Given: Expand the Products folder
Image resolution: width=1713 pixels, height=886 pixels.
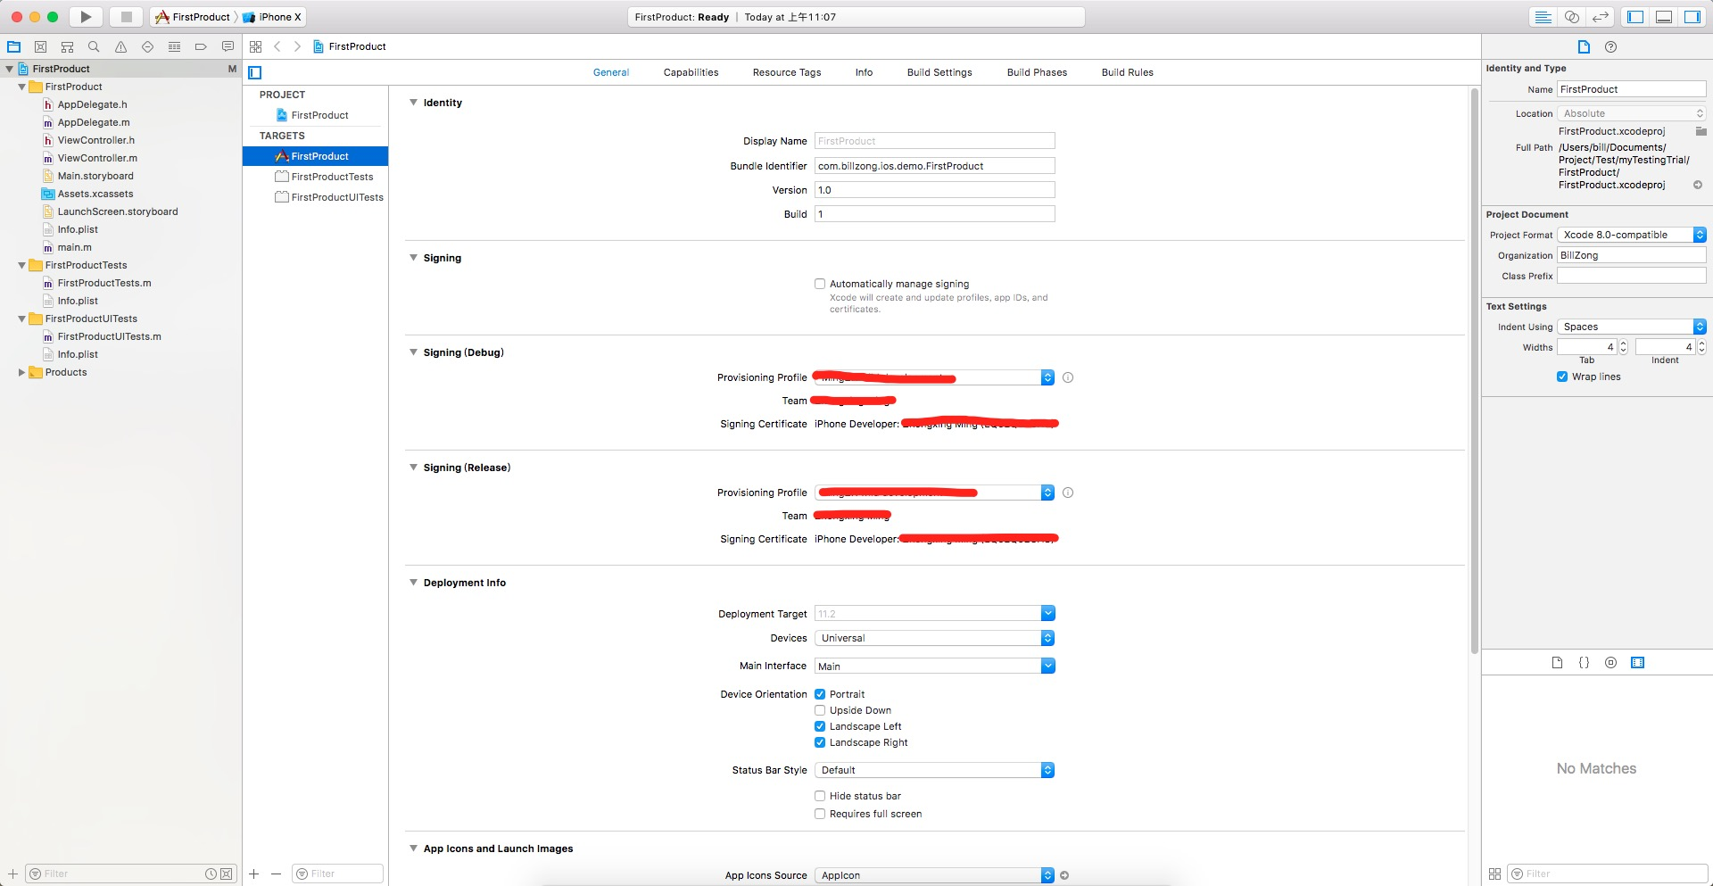Looking at the screenshot, I should tap(21, 372).
